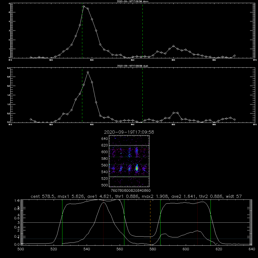Click the first diamond marker at left end of dusk curve
This screenshot has width=258, height=258.
pyautogui.click(x=31, y=119)
